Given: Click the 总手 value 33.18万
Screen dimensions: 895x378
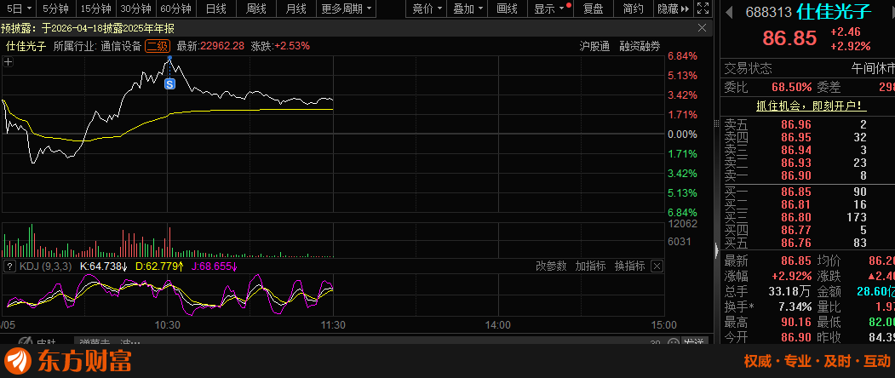Looking at the screenshot, I should point(790,291).
